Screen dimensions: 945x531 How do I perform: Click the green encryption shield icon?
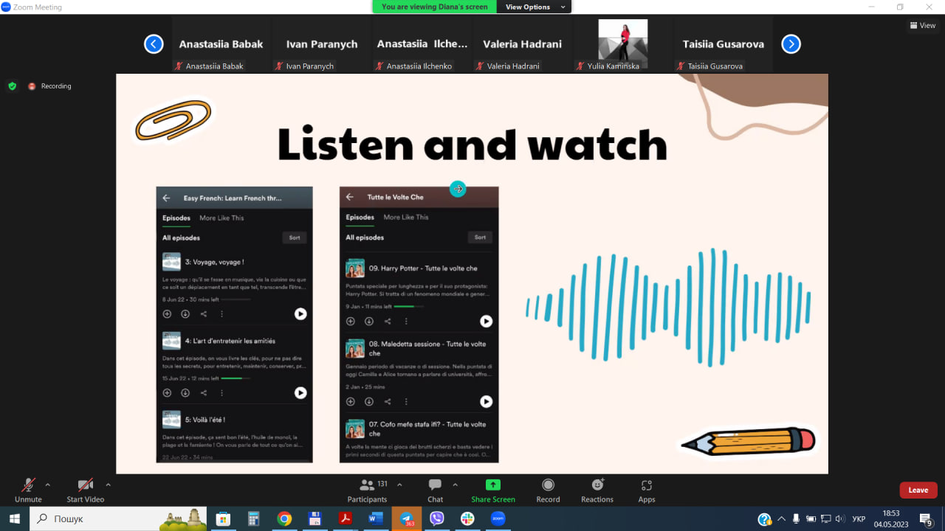tap(12, 86)
